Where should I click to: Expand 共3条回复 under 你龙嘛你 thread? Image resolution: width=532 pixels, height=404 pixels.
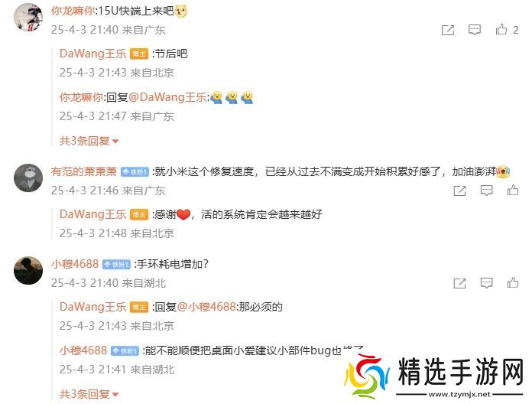(x=89, y=141)
